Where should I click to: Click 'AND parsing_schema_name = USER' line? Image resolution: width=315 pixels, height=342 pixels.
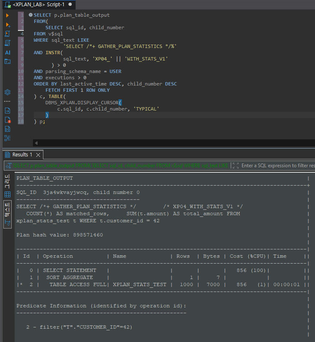[78, 71]
